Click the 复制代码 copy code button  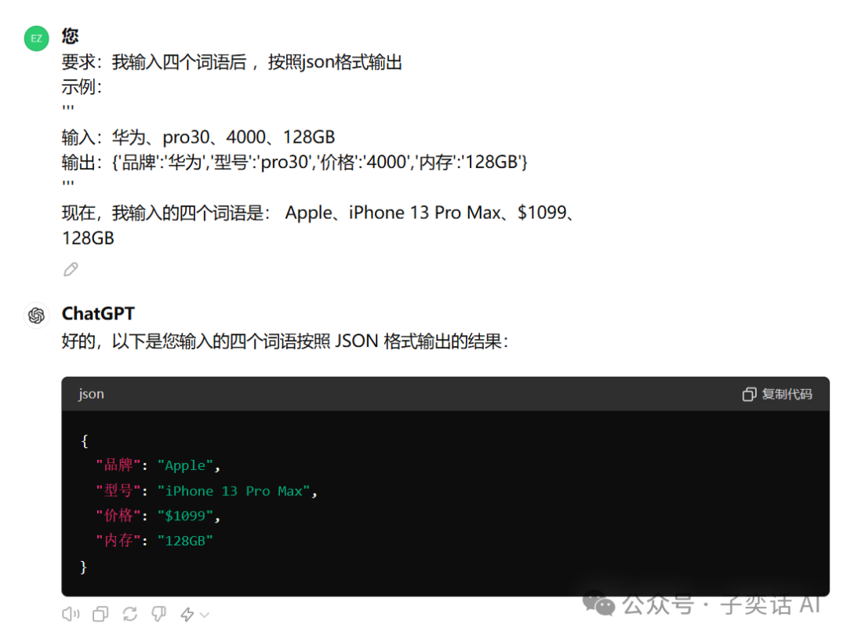[776, 394]
